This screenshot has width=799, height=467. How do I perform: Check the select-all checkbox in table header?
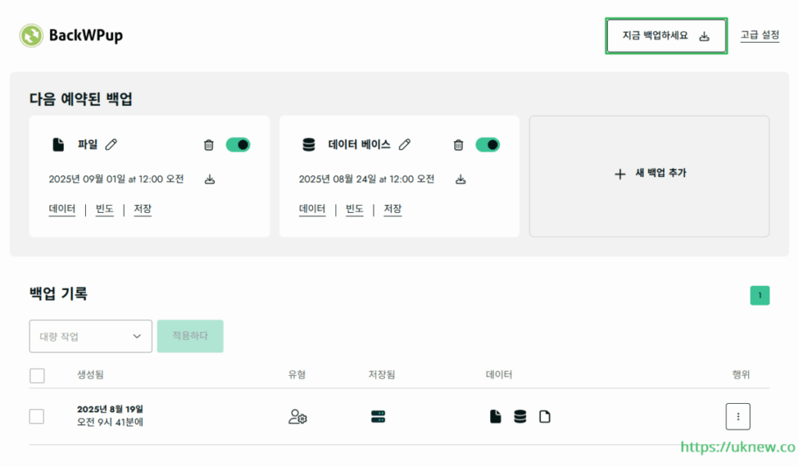click(x=37, y=376)
